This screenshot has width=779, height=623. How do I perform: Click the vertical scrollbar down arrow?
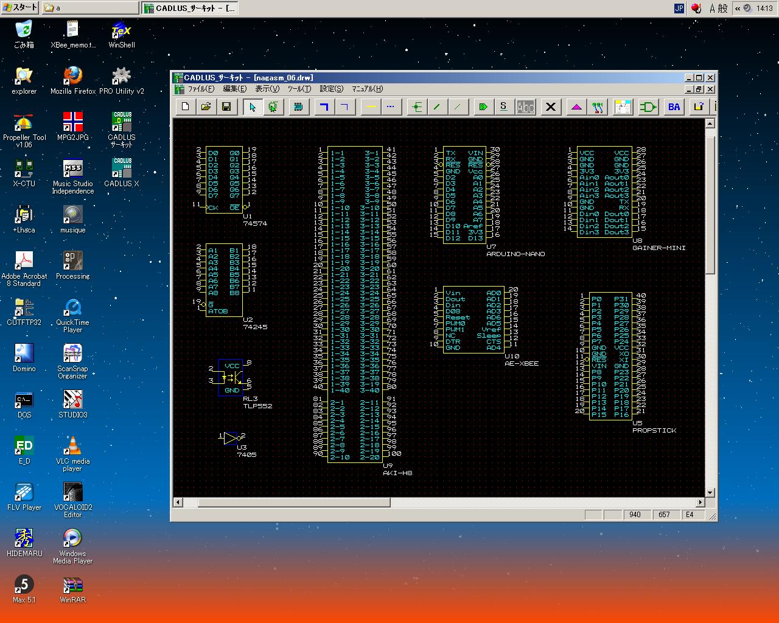pyautogui.click(x=710, y=492)
